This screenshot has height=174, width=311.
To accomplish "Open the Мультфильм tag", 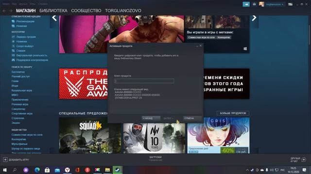I will tap(19, 144).
